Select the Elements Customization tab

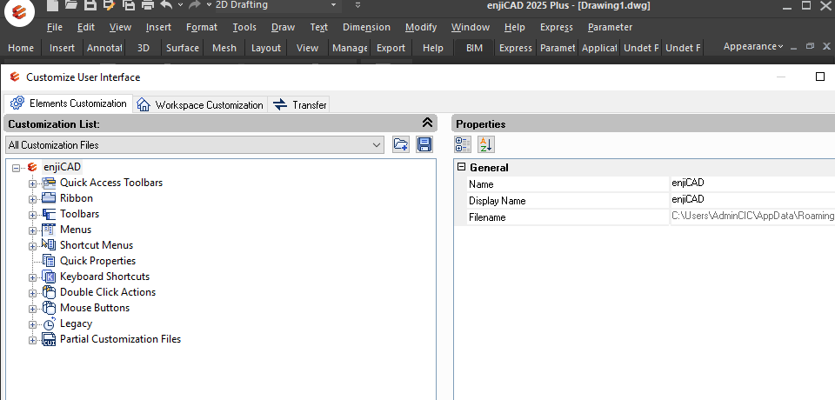coord(68,103)
